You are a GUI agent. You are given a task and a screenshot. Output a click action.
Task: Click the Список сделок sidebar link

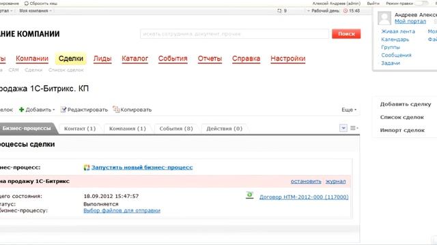(x=402, y=117)
